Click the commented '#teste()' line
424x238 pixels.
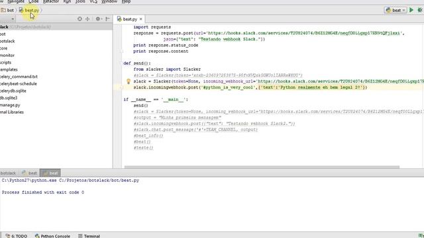point(143,148)
